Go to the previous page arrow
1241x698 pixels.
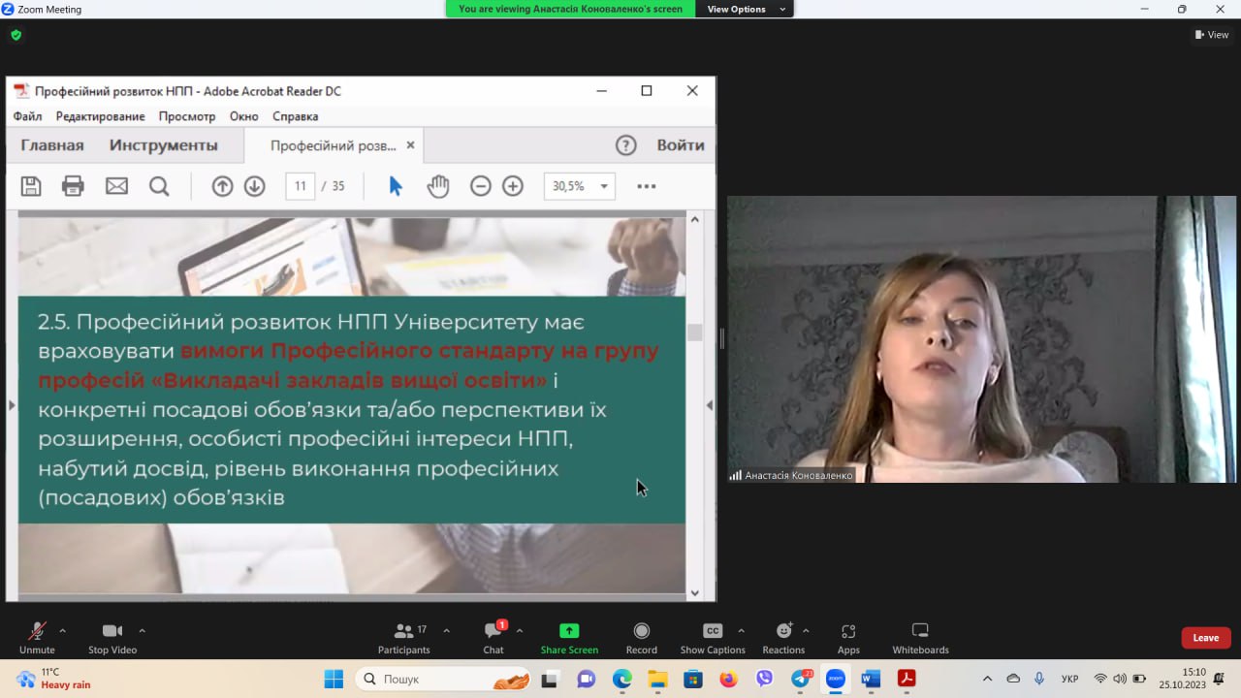coord(223,186)
